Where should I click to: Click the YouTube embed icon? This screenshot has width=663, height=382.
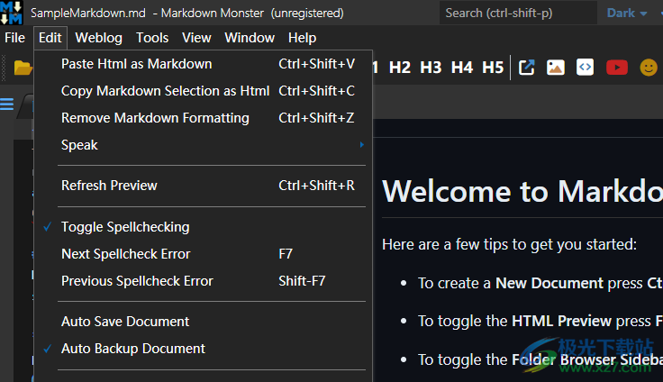point(616,68)
